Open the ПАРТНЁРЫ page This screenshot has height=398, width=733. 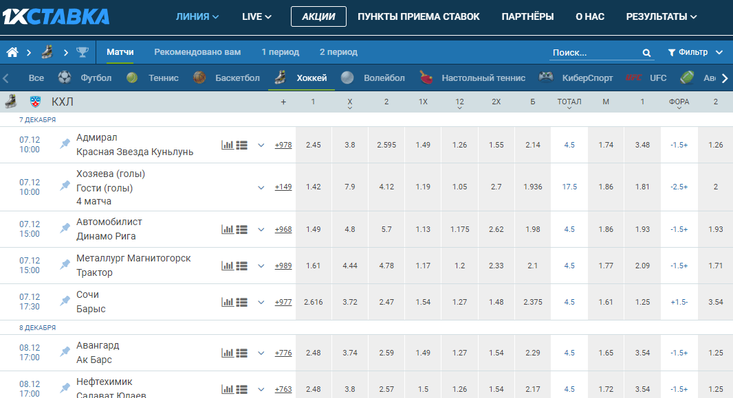click(527, 16)
